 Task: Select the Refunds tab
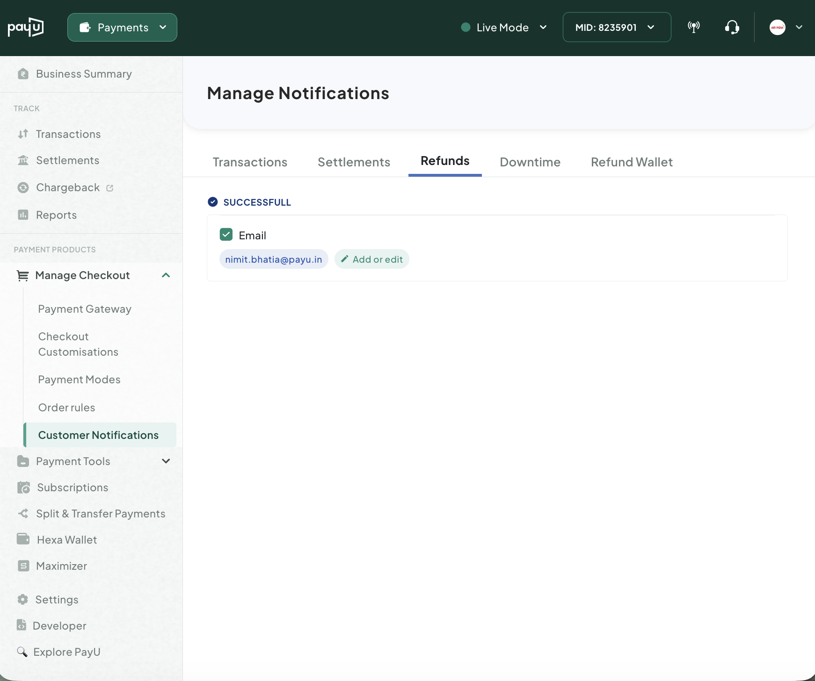[445, 161]
